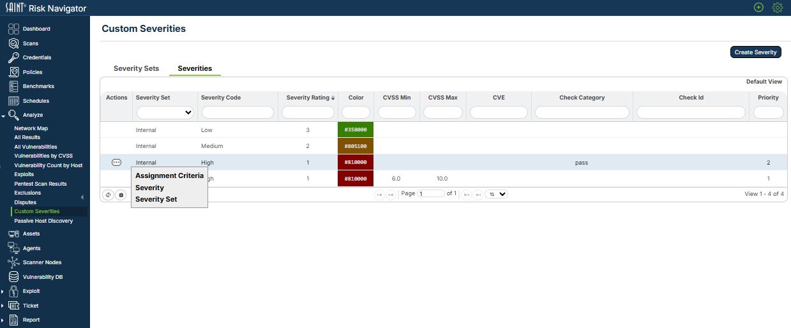Open the Severity Set filter dropdown
Viewport: 791px width, 328px height.
[x=165, y=112]
